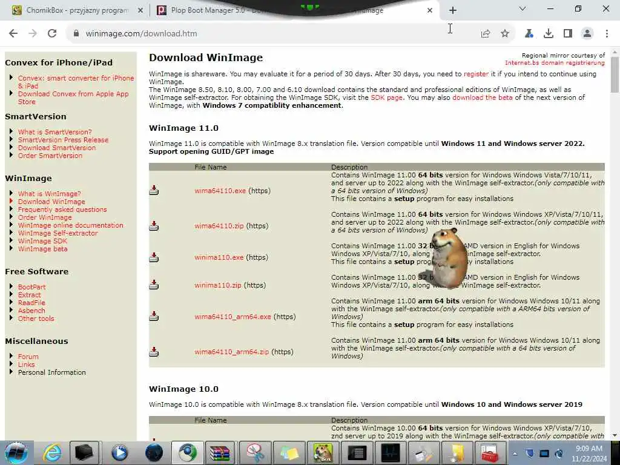Switch to the Plop Boot Manager 5.0 tab
620x465 pixels.
coord(214,10)
